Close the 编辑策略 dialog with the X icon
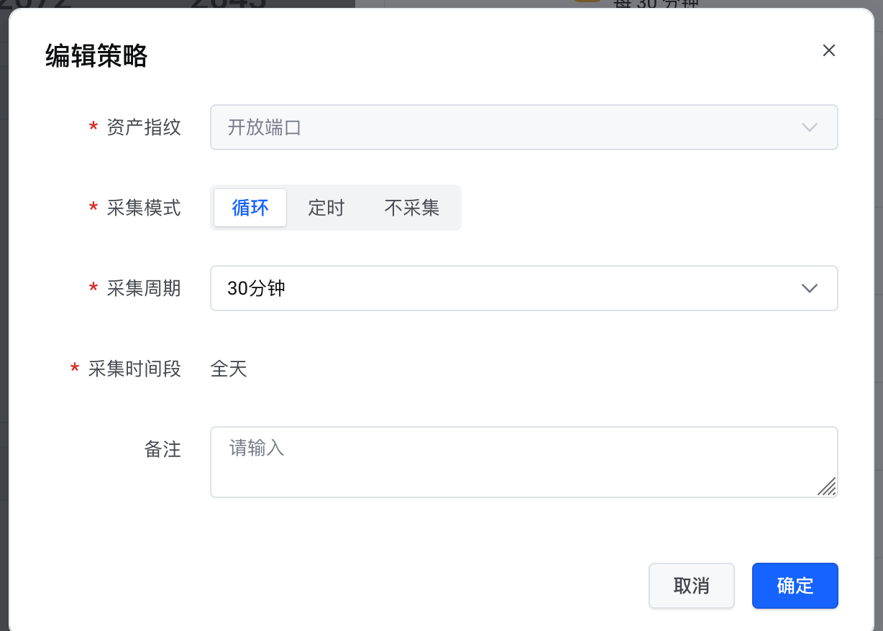 pos(828,50)
